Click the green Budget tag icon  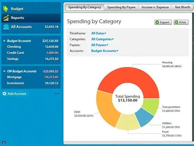point(5,9)
